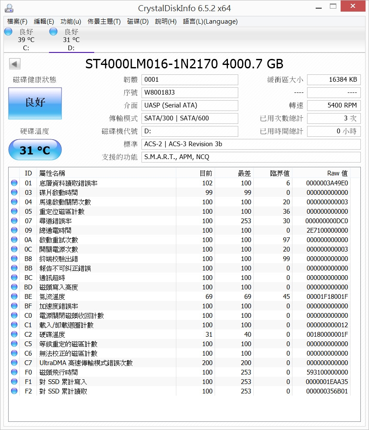Go to previous disk with the back arrow
Screen dimensions: 369x430
tap(15, 64)
